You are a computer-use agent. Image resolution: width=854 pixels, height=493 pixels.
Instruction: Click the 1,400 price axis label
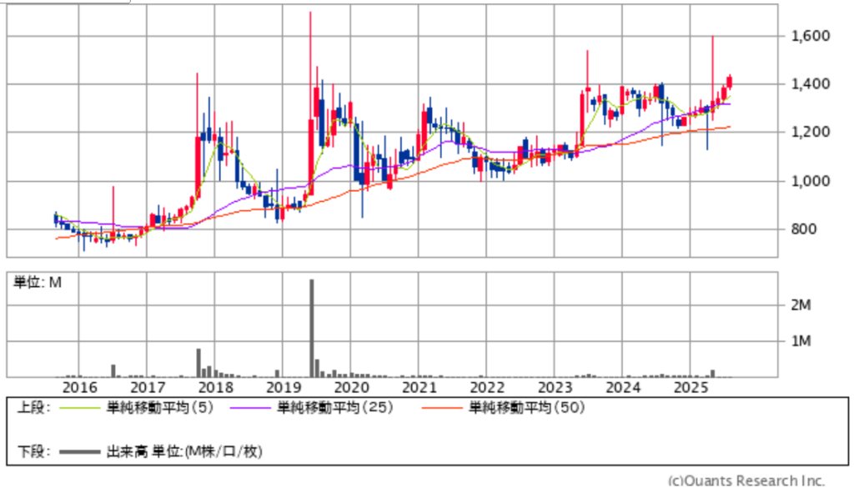click(811, 84)
